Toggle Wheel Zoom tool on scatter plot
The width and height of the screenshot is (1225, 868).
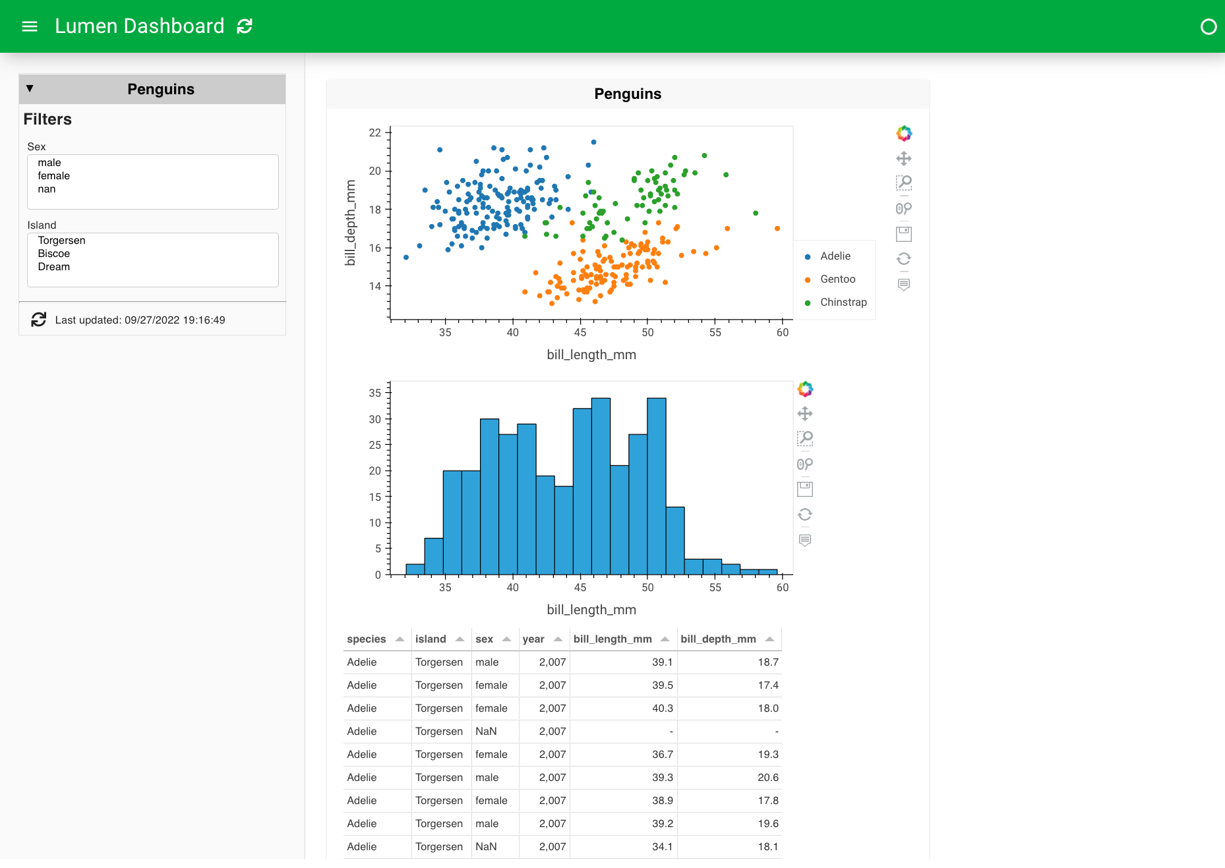click(903, 208)
